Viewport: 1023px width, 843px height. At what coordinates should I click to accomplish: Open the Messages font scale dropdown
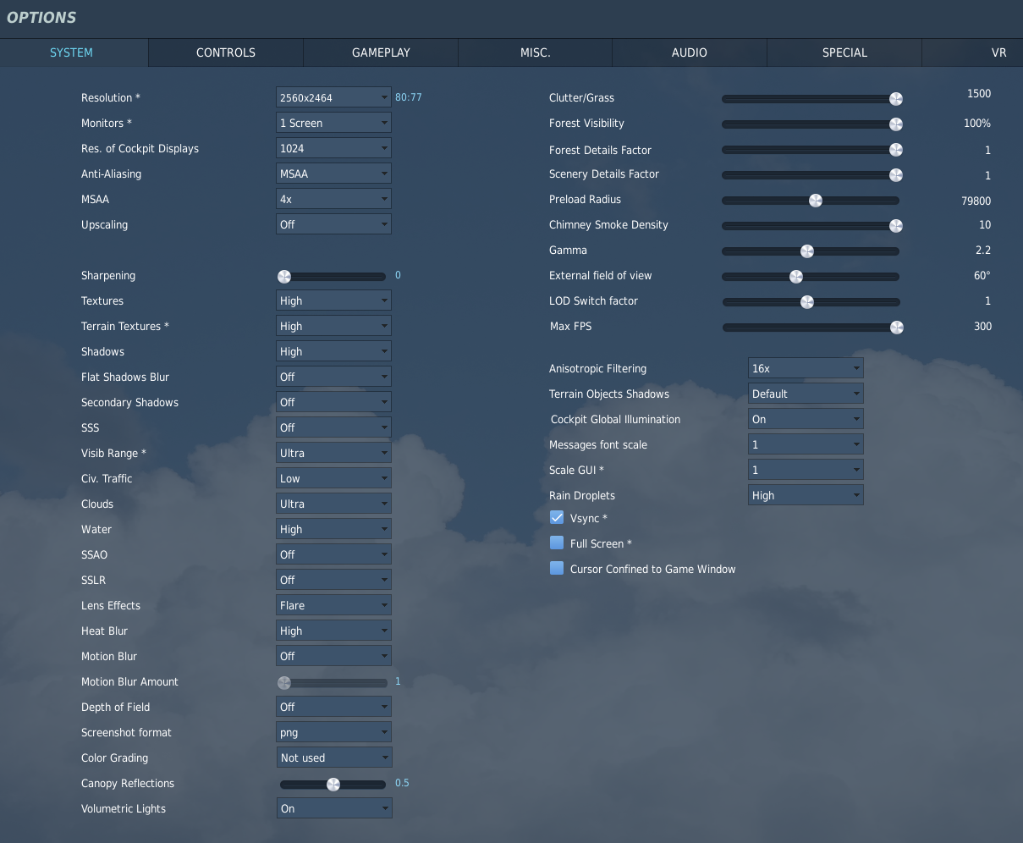pos(806,444)
